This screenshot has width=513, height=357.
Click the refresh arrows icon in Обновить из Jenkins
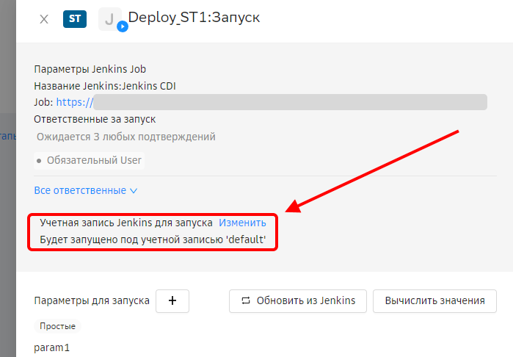click(x=246, y=300)
